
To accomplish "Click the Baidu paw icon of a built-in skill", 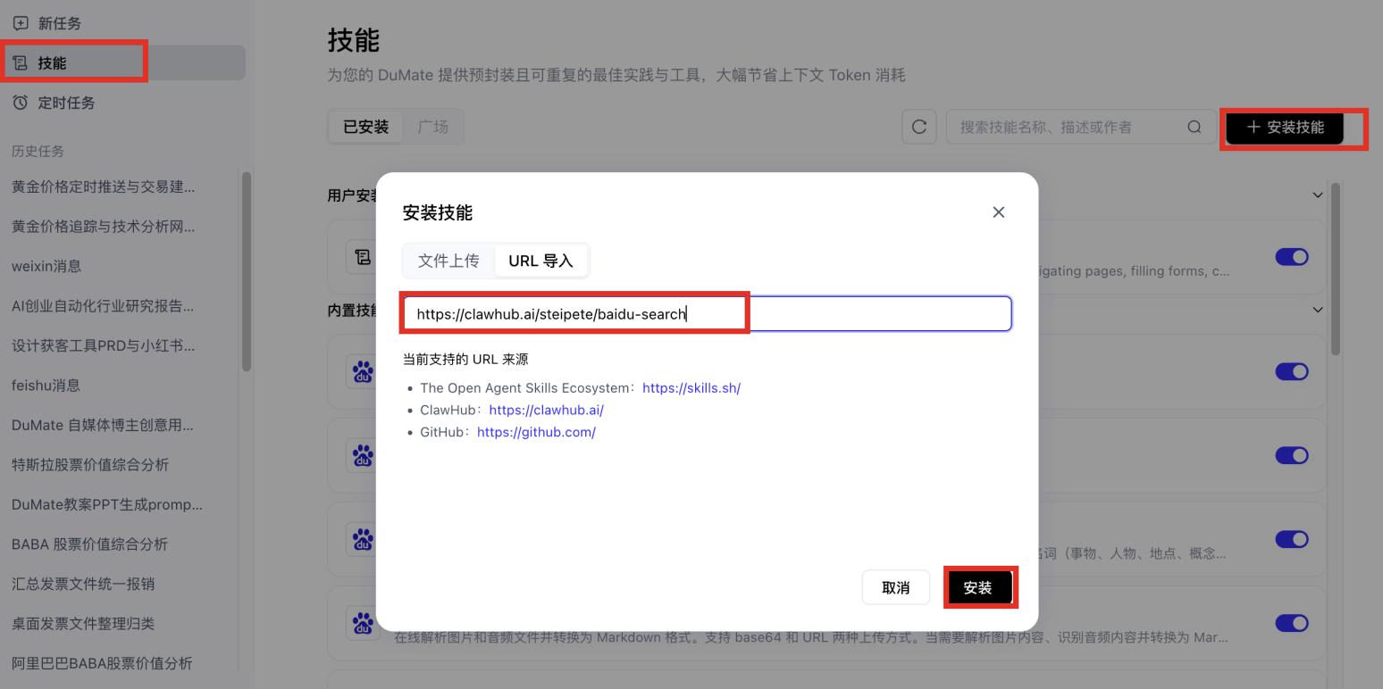I will [363, 371].
